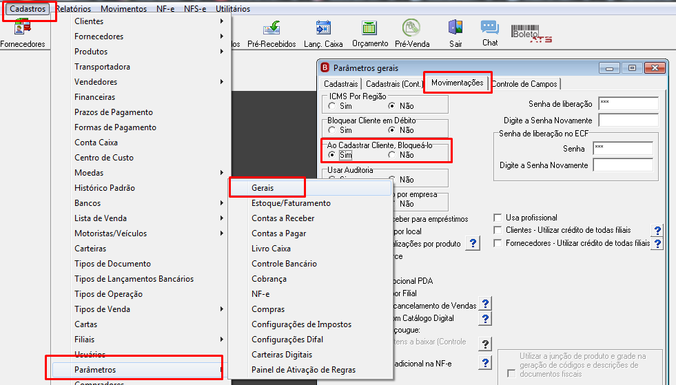This screenshot has width=676, height=385.
Task: Enable the Usa profissional checkbox
Action: tap(498, 218)
